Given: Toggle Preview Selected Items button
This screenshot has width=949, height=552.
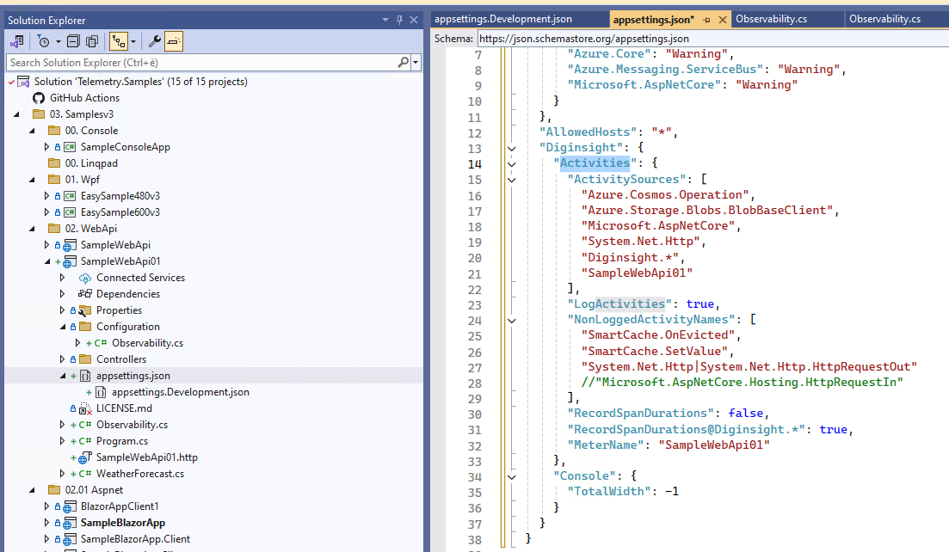Looking at the screenshot, I should [x=174, y=41].
